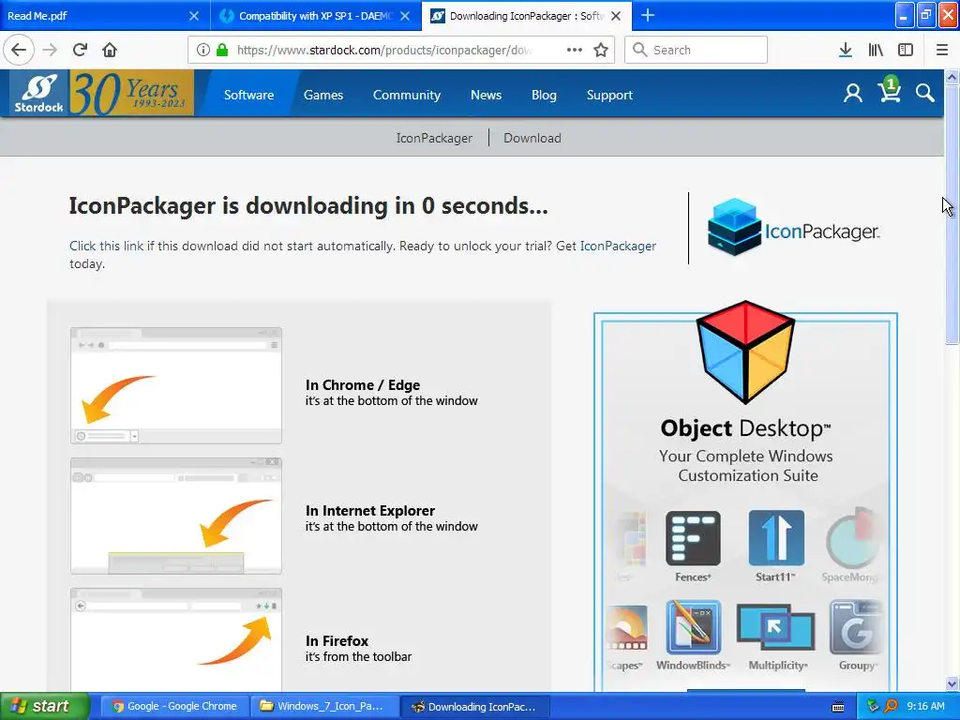960x720 pixels.
Task: Open page actions three-dot menu
Action: tap(575, 50)
